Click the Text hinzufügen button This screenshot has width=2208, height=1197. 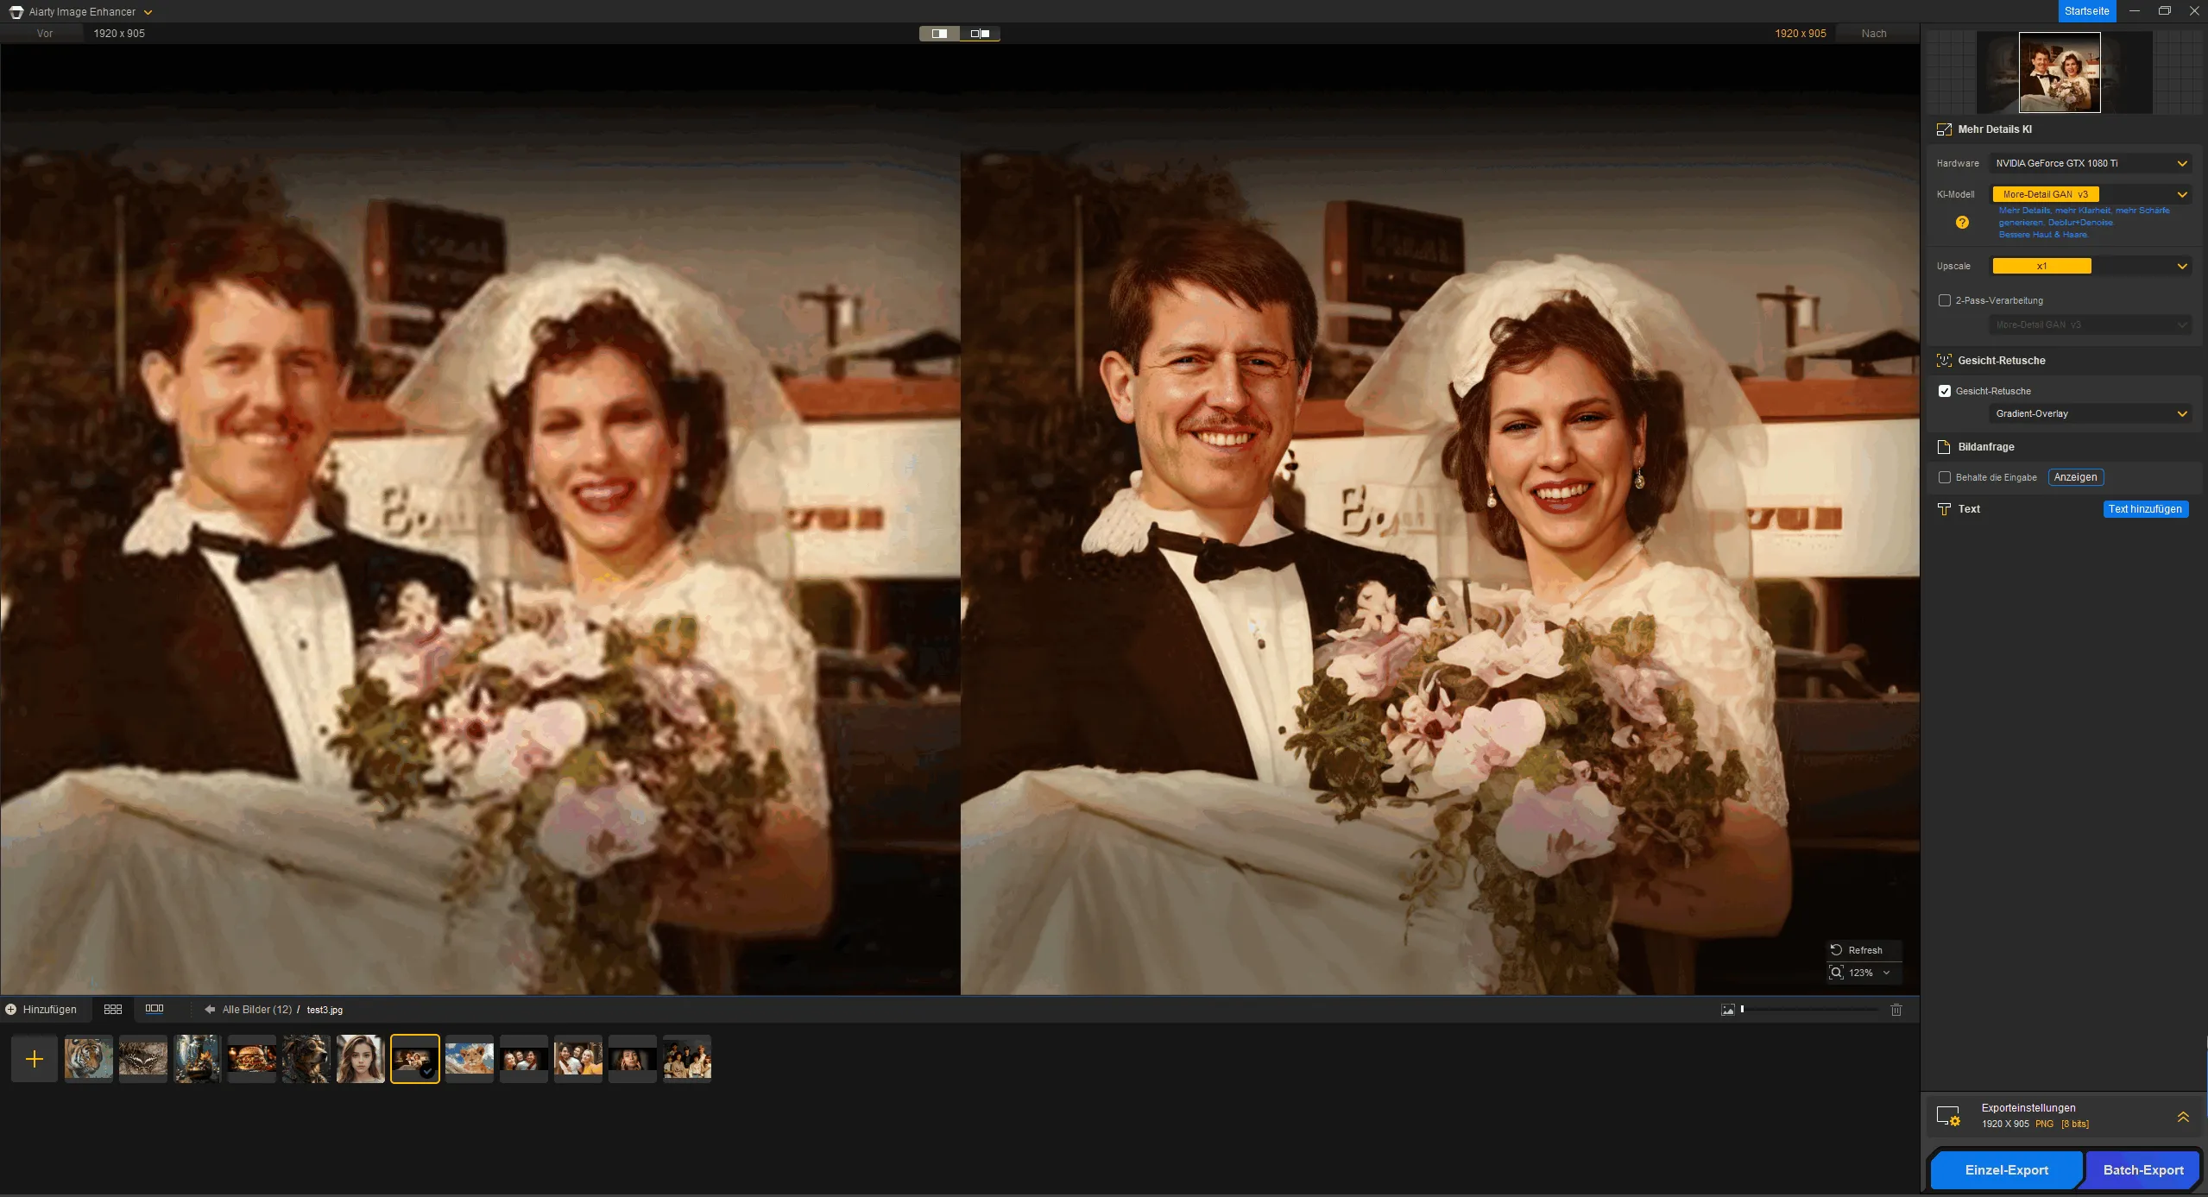tap(2145, 509)
